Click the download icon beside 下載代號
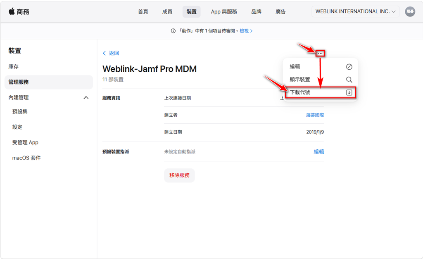Image resolution: width=423 pixels, height=259 pixels. point(349,93)
